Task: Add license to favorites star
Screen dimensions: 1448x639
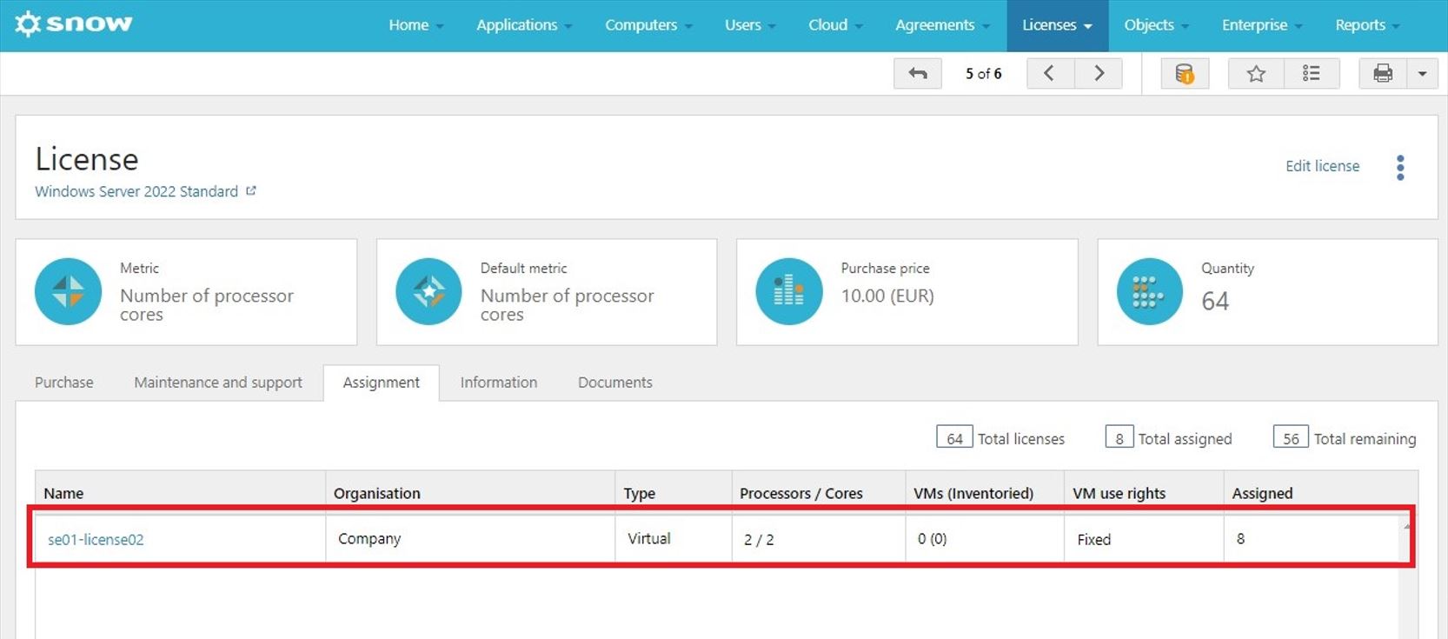Action: coord(1256,74)
